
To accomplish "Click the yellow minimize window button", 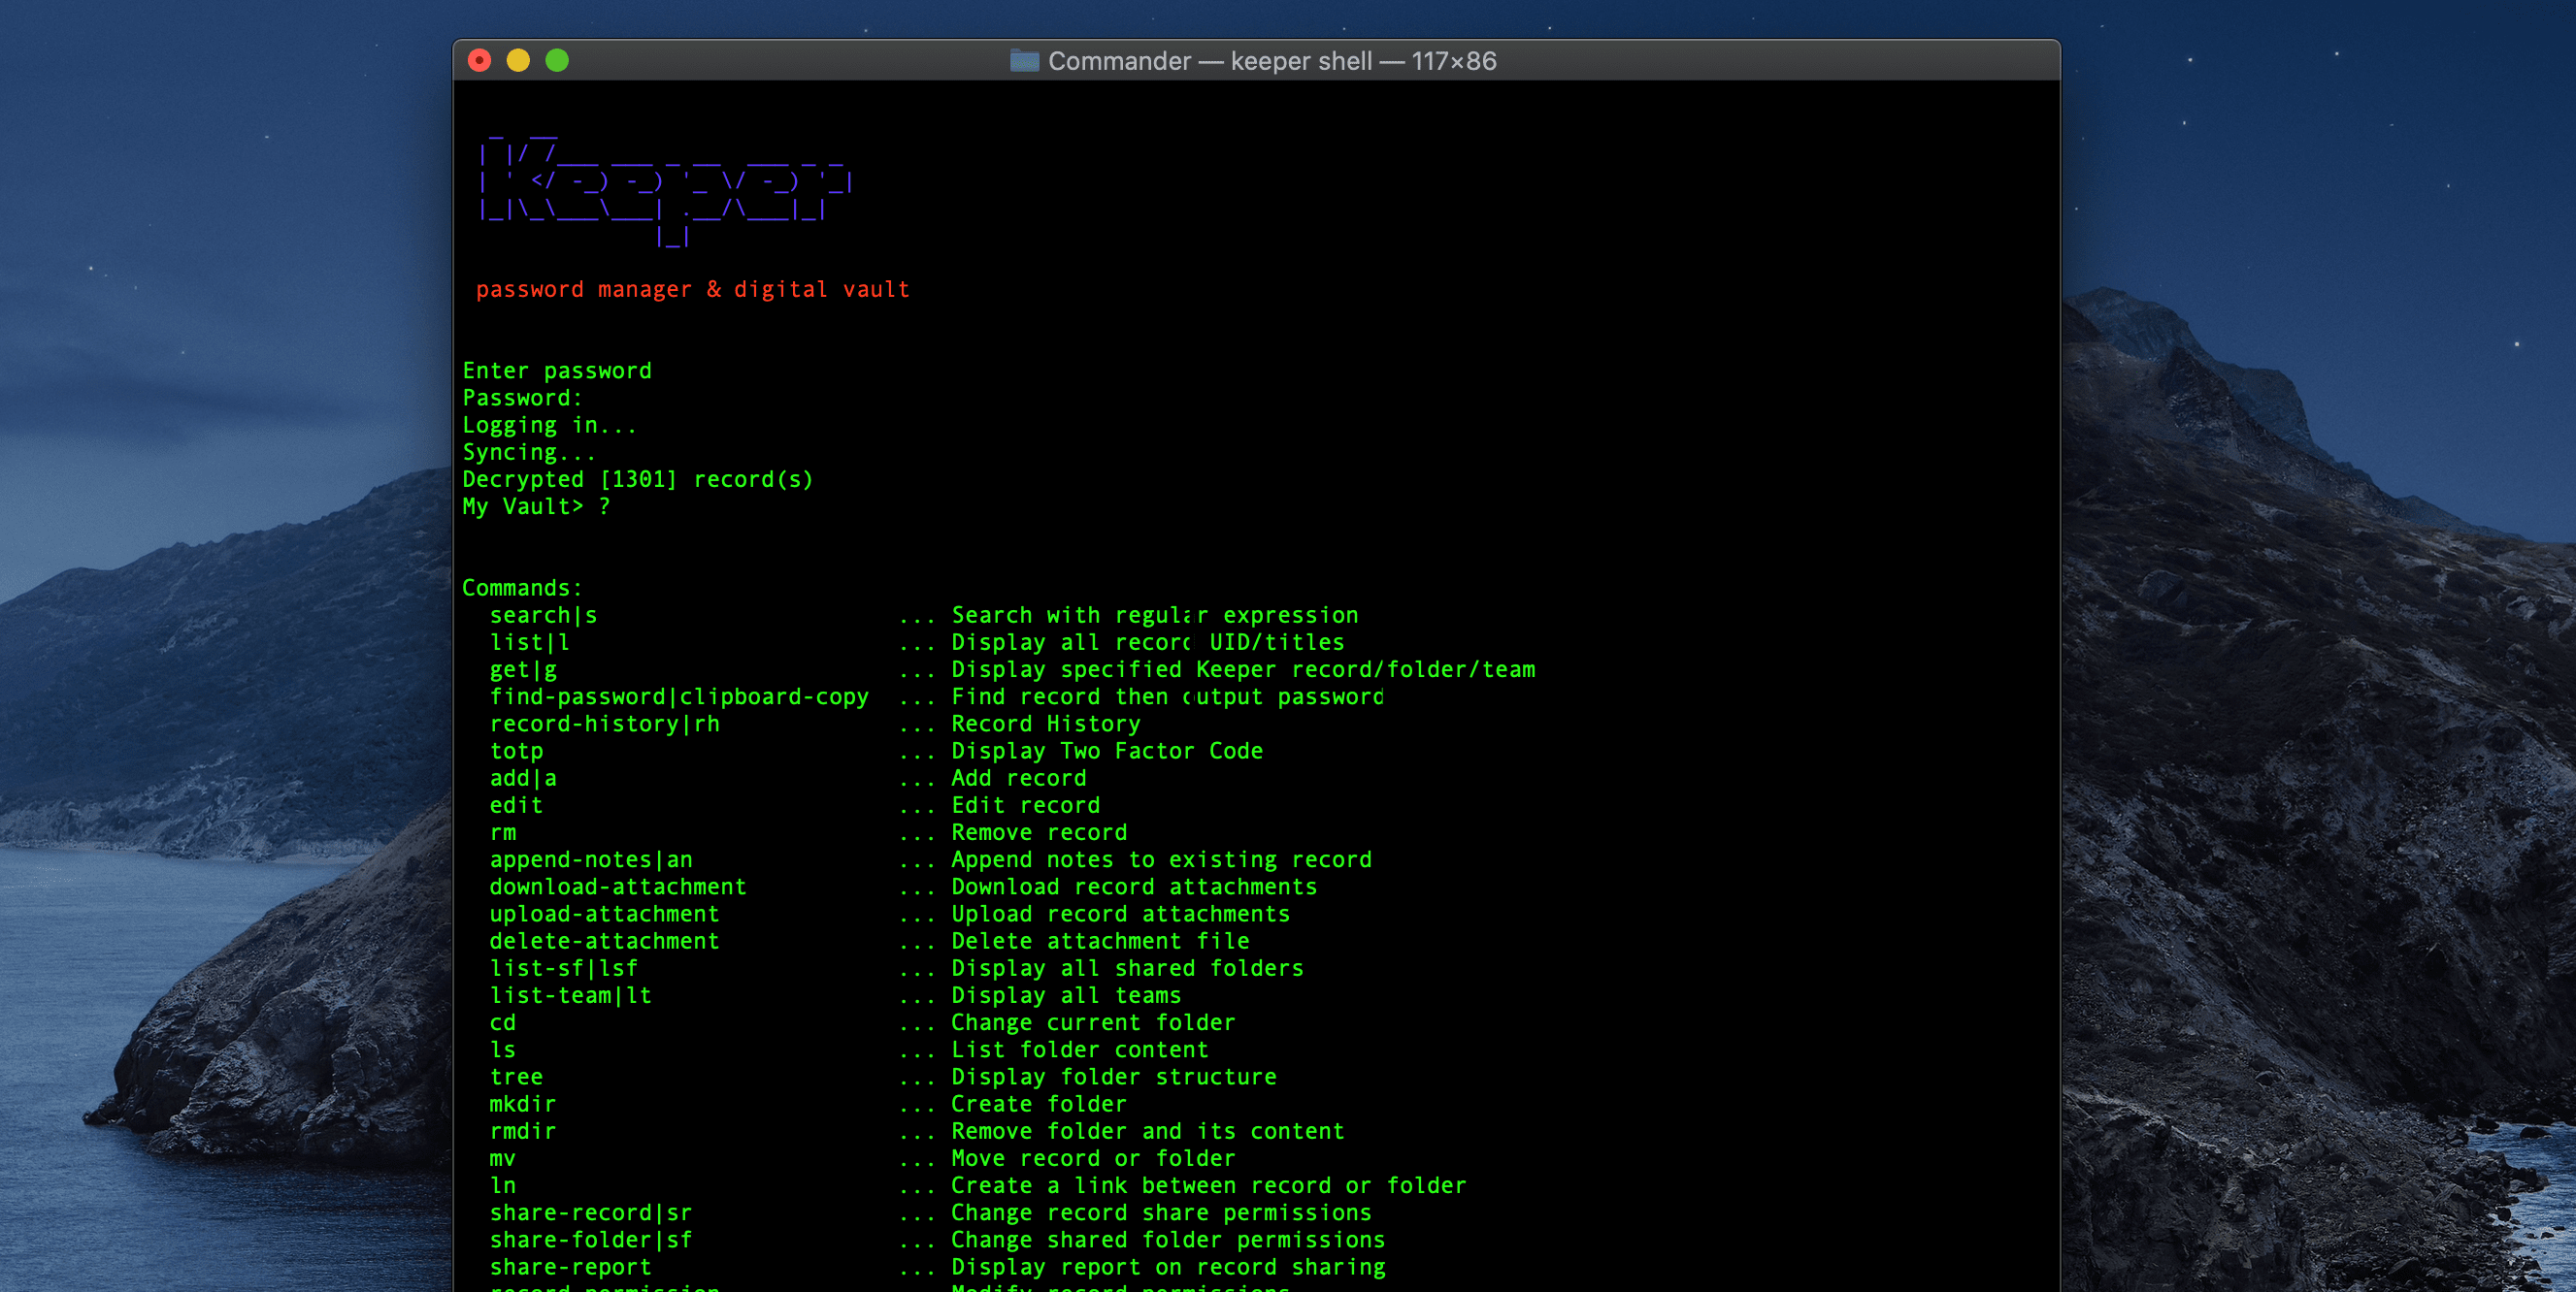I will point(518,61).
